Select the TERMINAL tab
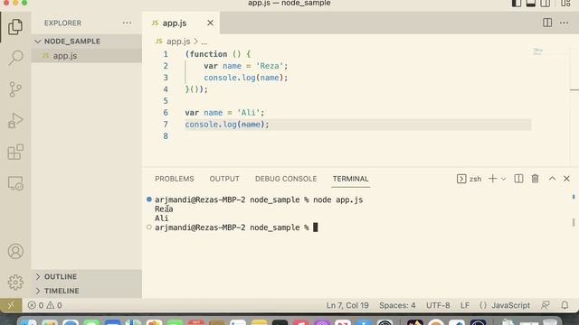Viewport: 579px width, 325px height. [350, 179]
